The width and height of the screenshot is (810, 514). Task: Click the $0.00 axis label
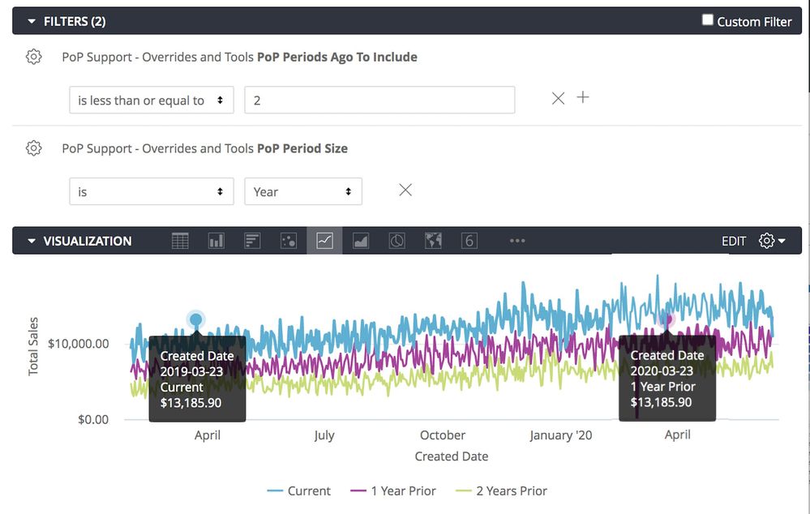point(93,419)
